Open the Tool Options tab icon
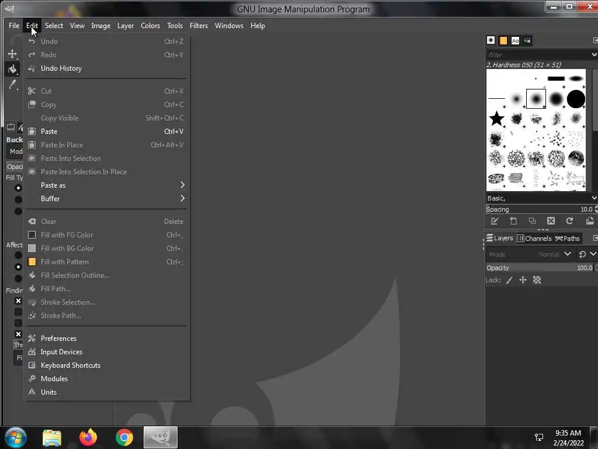The width and height of the screenshot is (598, 449). 11,127
